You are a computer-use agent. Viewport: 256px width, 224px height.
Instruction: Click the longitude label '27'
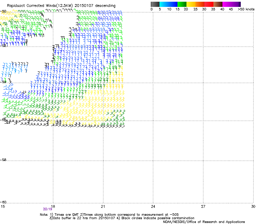pyautogui.click(x=203, y=206)
